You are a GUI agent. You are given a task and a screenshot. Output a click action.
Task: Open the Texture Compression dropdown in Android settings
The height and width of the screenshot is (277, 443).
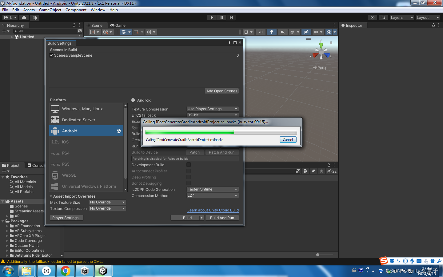pyautogui.click(x=213, y=109)
